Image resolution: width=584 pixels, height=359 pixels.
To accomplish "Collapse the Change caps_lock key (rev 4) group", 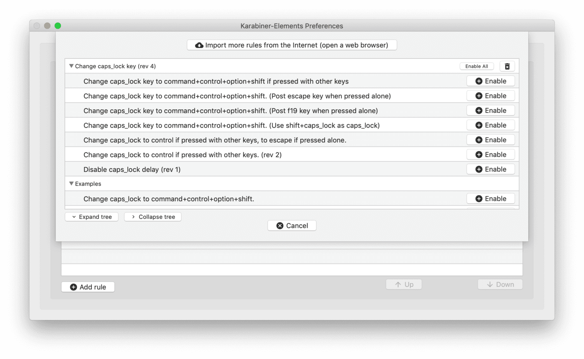I will point(71,66).
